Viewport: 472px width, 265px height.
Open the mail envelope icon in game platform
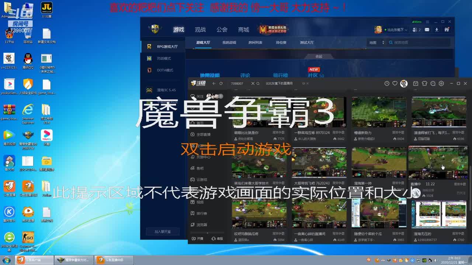click(427, 30)
